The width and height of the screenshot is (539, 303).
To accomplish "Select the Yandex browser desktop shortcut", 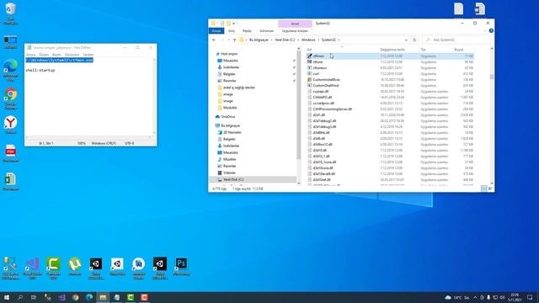I will [11, 125].
